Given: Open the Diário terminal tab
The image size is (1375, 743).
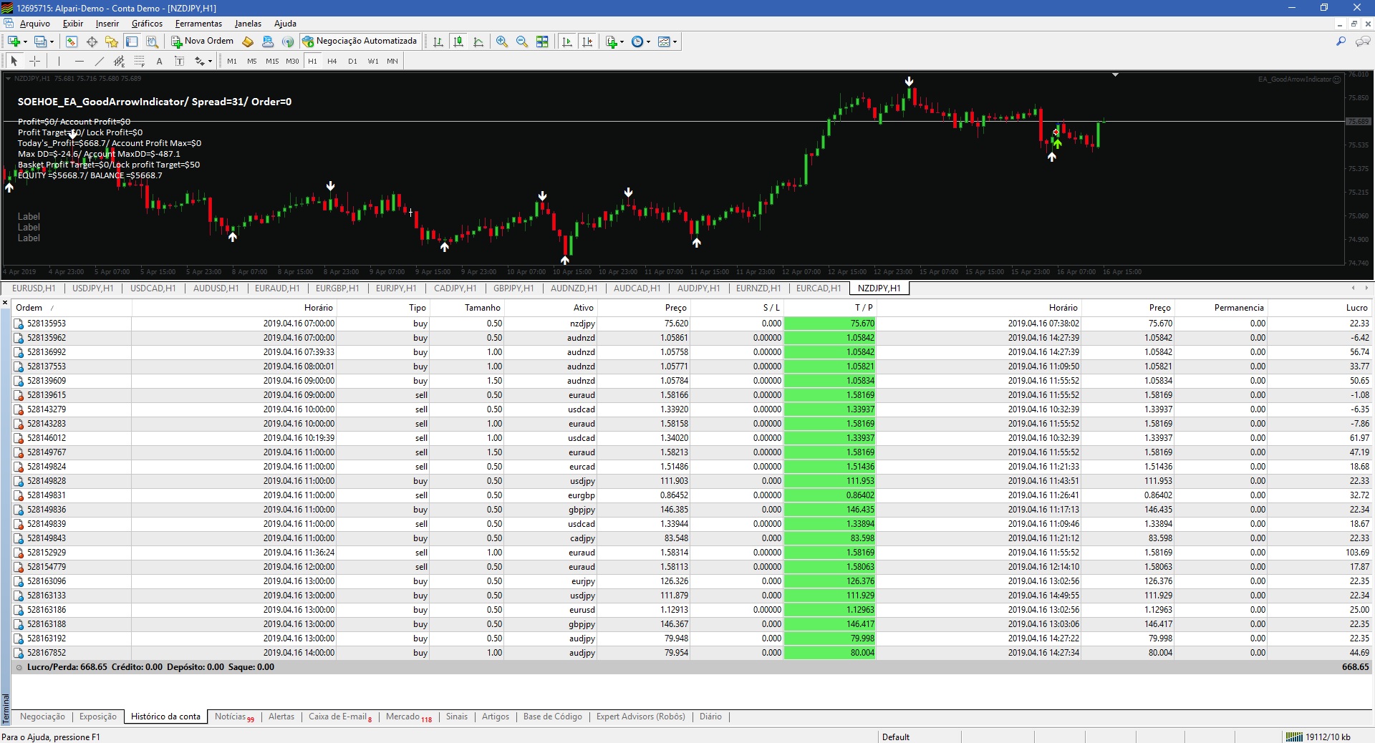Looking at the screenshot, I should [x=710, y=717].
